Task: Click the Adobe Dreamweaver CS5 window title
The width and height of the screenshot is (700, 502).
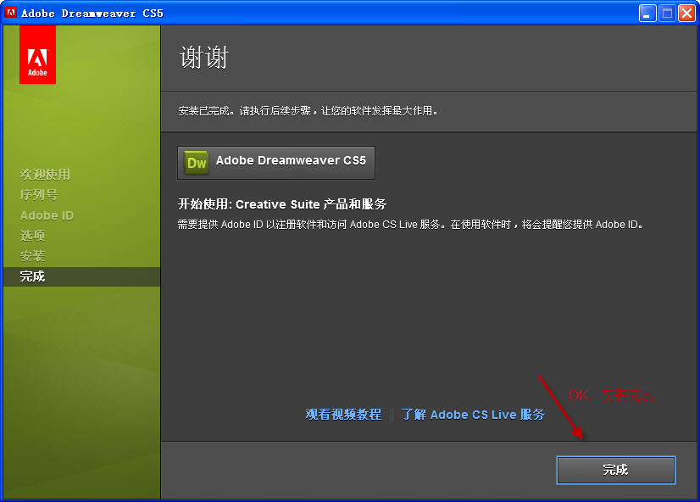Action: tap(92, 14)
